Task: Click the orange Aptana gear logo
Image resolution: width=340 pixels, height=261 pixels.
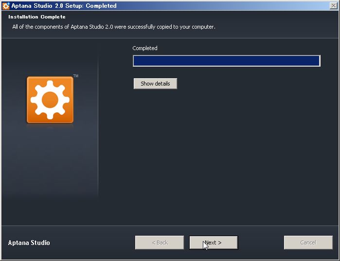Action: (50, 100)
